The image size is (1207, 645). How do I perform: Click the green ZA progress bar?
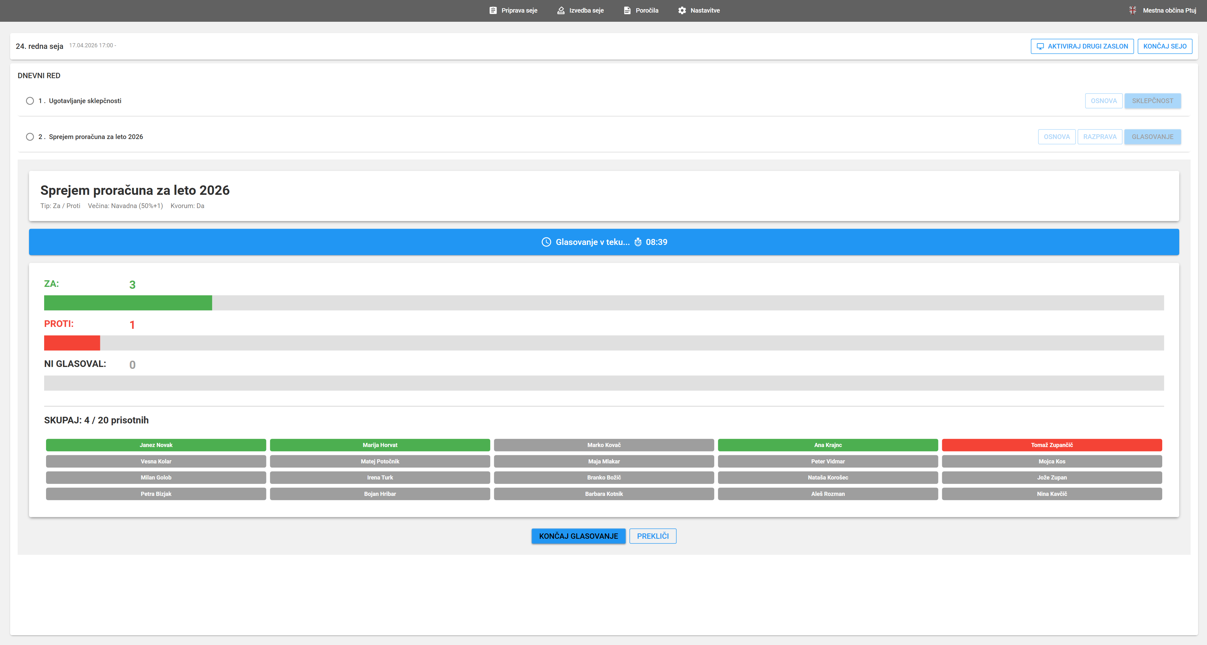(128, 303)
